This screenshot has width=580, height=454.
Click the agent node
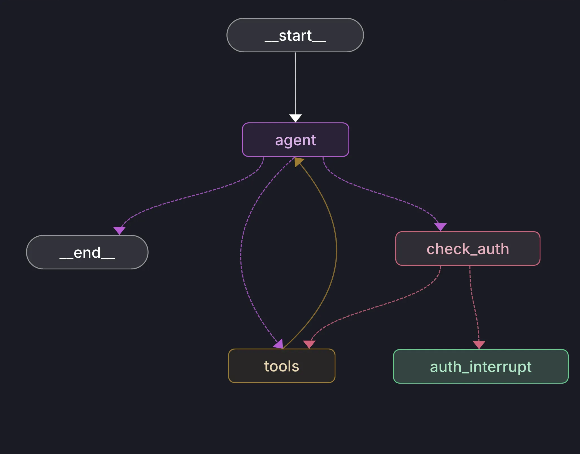pyautogui.click(x=295, y=140)
